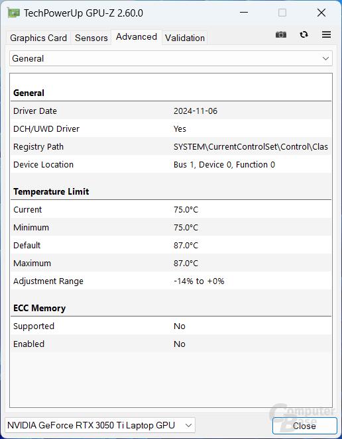Viewport: 342px width, 439px height.
Task: Take a screenshot with the camera icon
Action: 281,34
